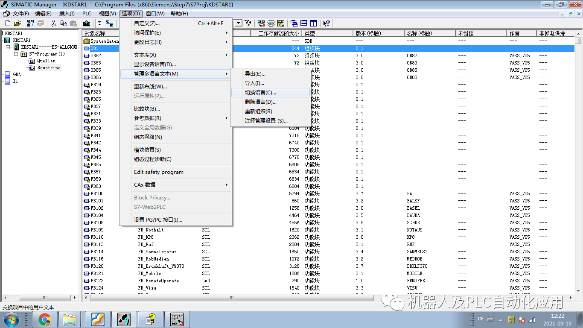Image resolution: width=583 pixels, height=328 pixels.
Task: Collapse the KDSTAR1 station tree node
Action: tap(8, 47)
